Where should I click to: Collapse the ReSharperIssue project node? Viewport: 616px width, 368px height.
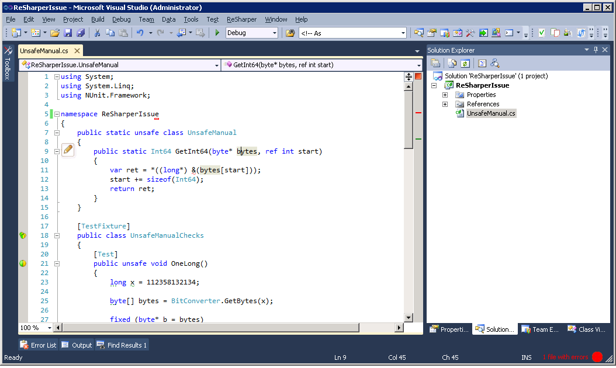[434, 85]
